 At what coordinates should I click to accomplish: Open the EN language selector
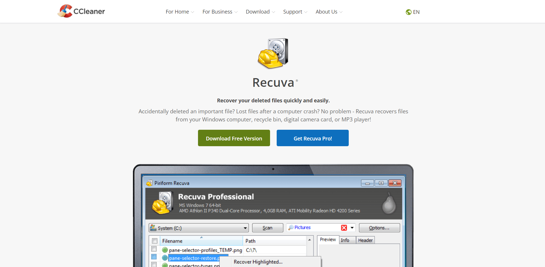tap(413, 12)
